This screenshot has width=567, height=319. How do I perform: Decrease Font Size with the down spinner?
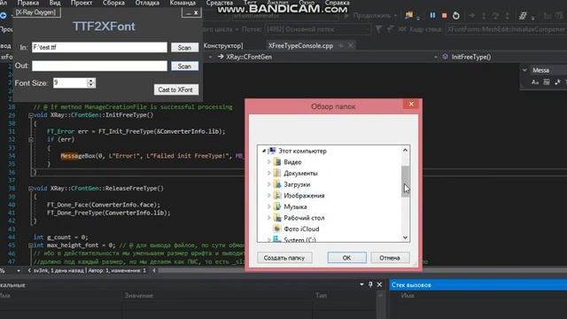[x=91, y=85]
